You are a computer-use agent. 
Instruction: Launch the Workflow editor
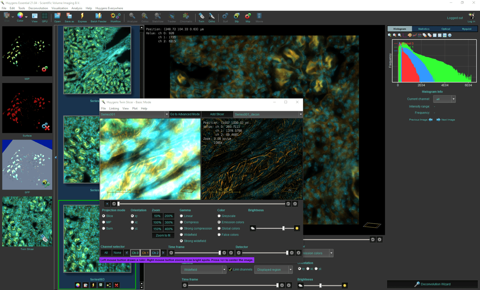(x=115, y=16)
